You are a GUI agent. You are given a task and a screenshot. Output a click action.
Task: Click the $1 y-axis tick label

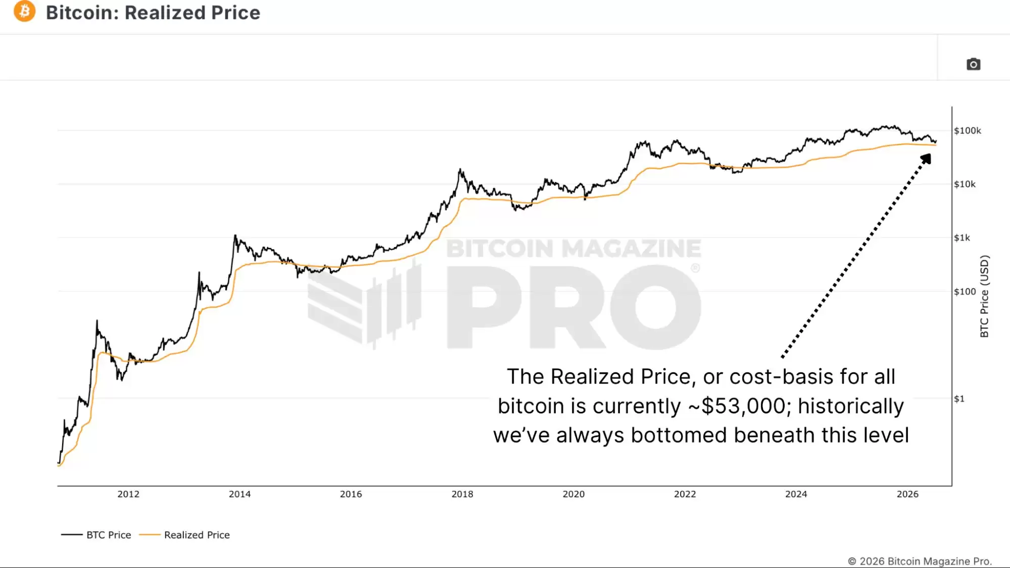959,399
